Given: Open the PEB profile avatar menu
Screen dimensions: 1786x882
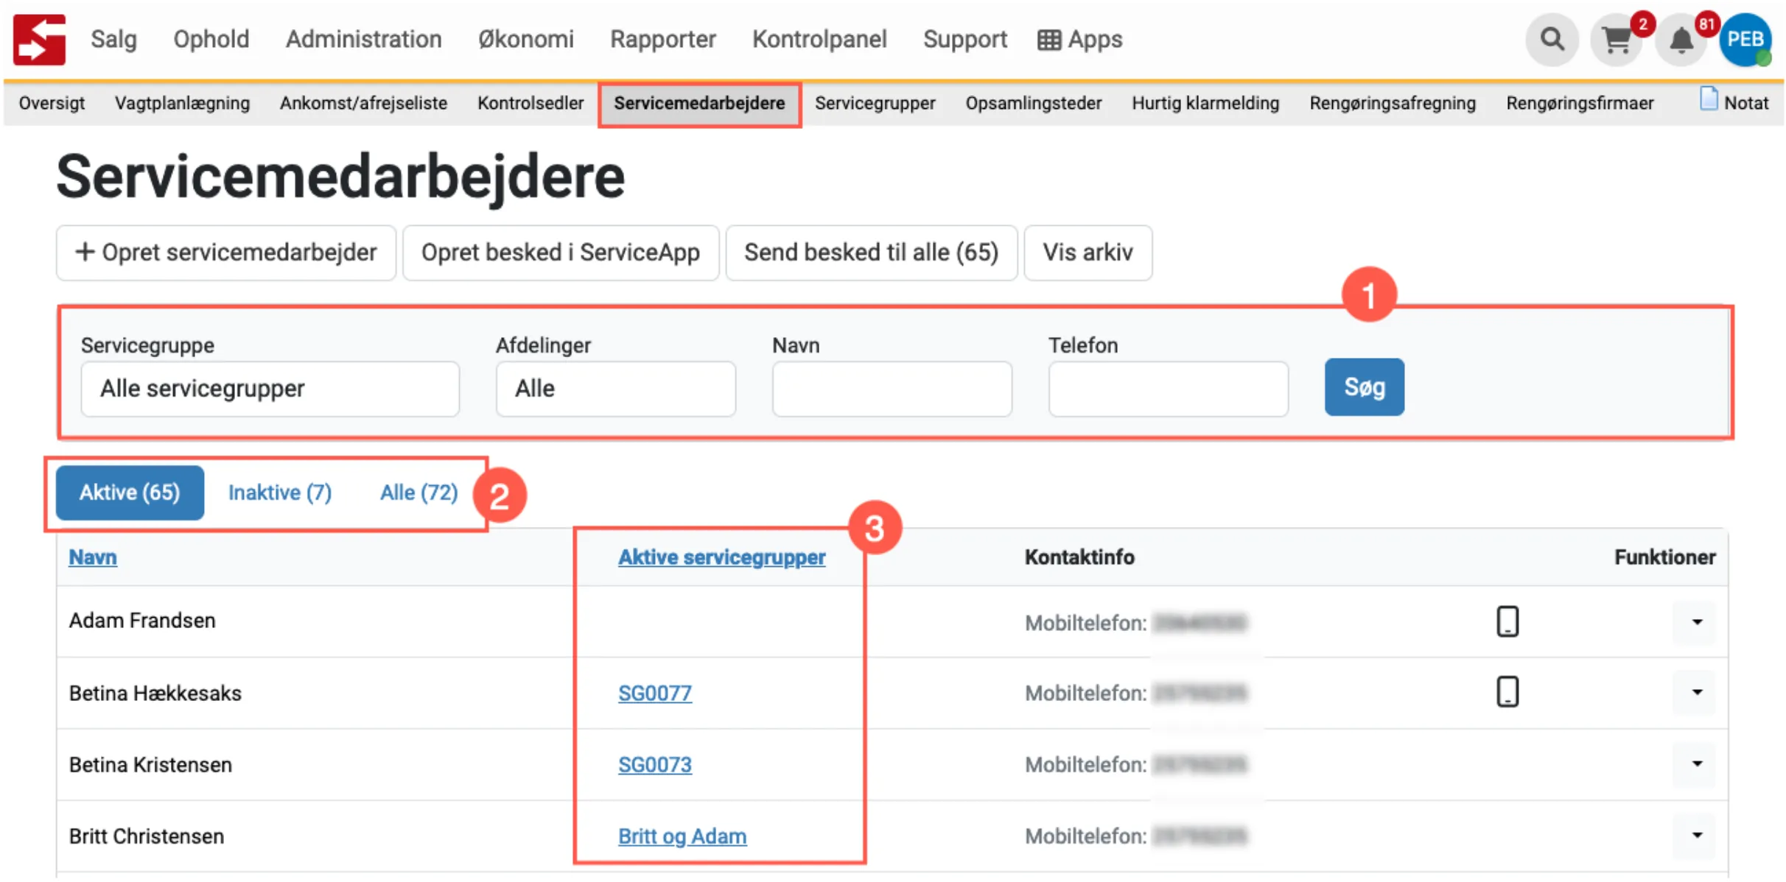Looking at the screenshot, I should point(1745,39).
